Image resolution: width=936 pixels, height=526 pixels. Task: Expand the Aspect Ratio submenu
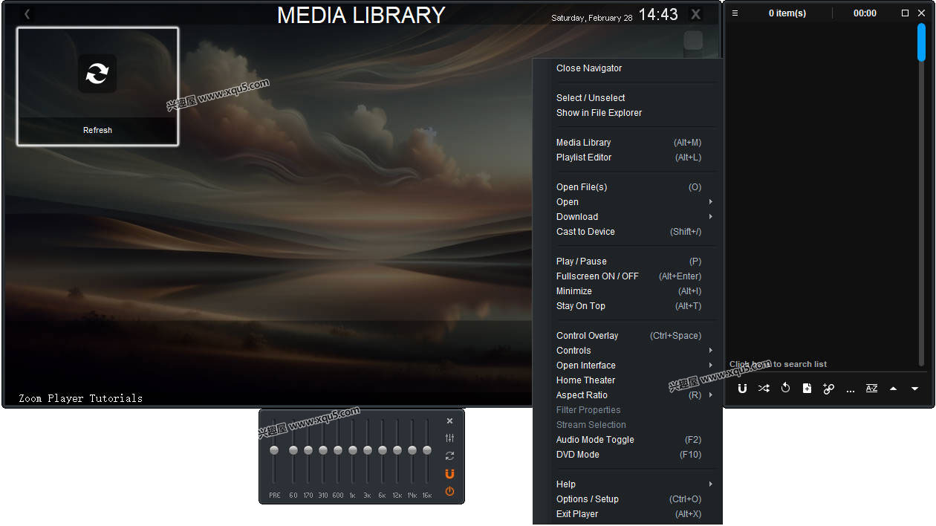coord(582,394)
